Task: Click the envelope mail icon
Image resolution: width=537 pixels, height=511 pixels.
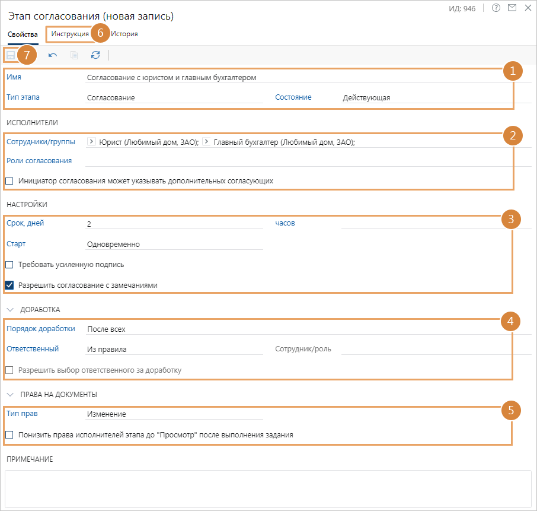Action: [512, 8]
